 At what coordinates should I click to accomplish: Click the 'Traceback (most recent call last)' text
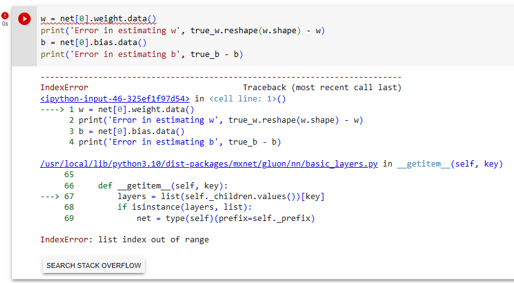[322, 88]
